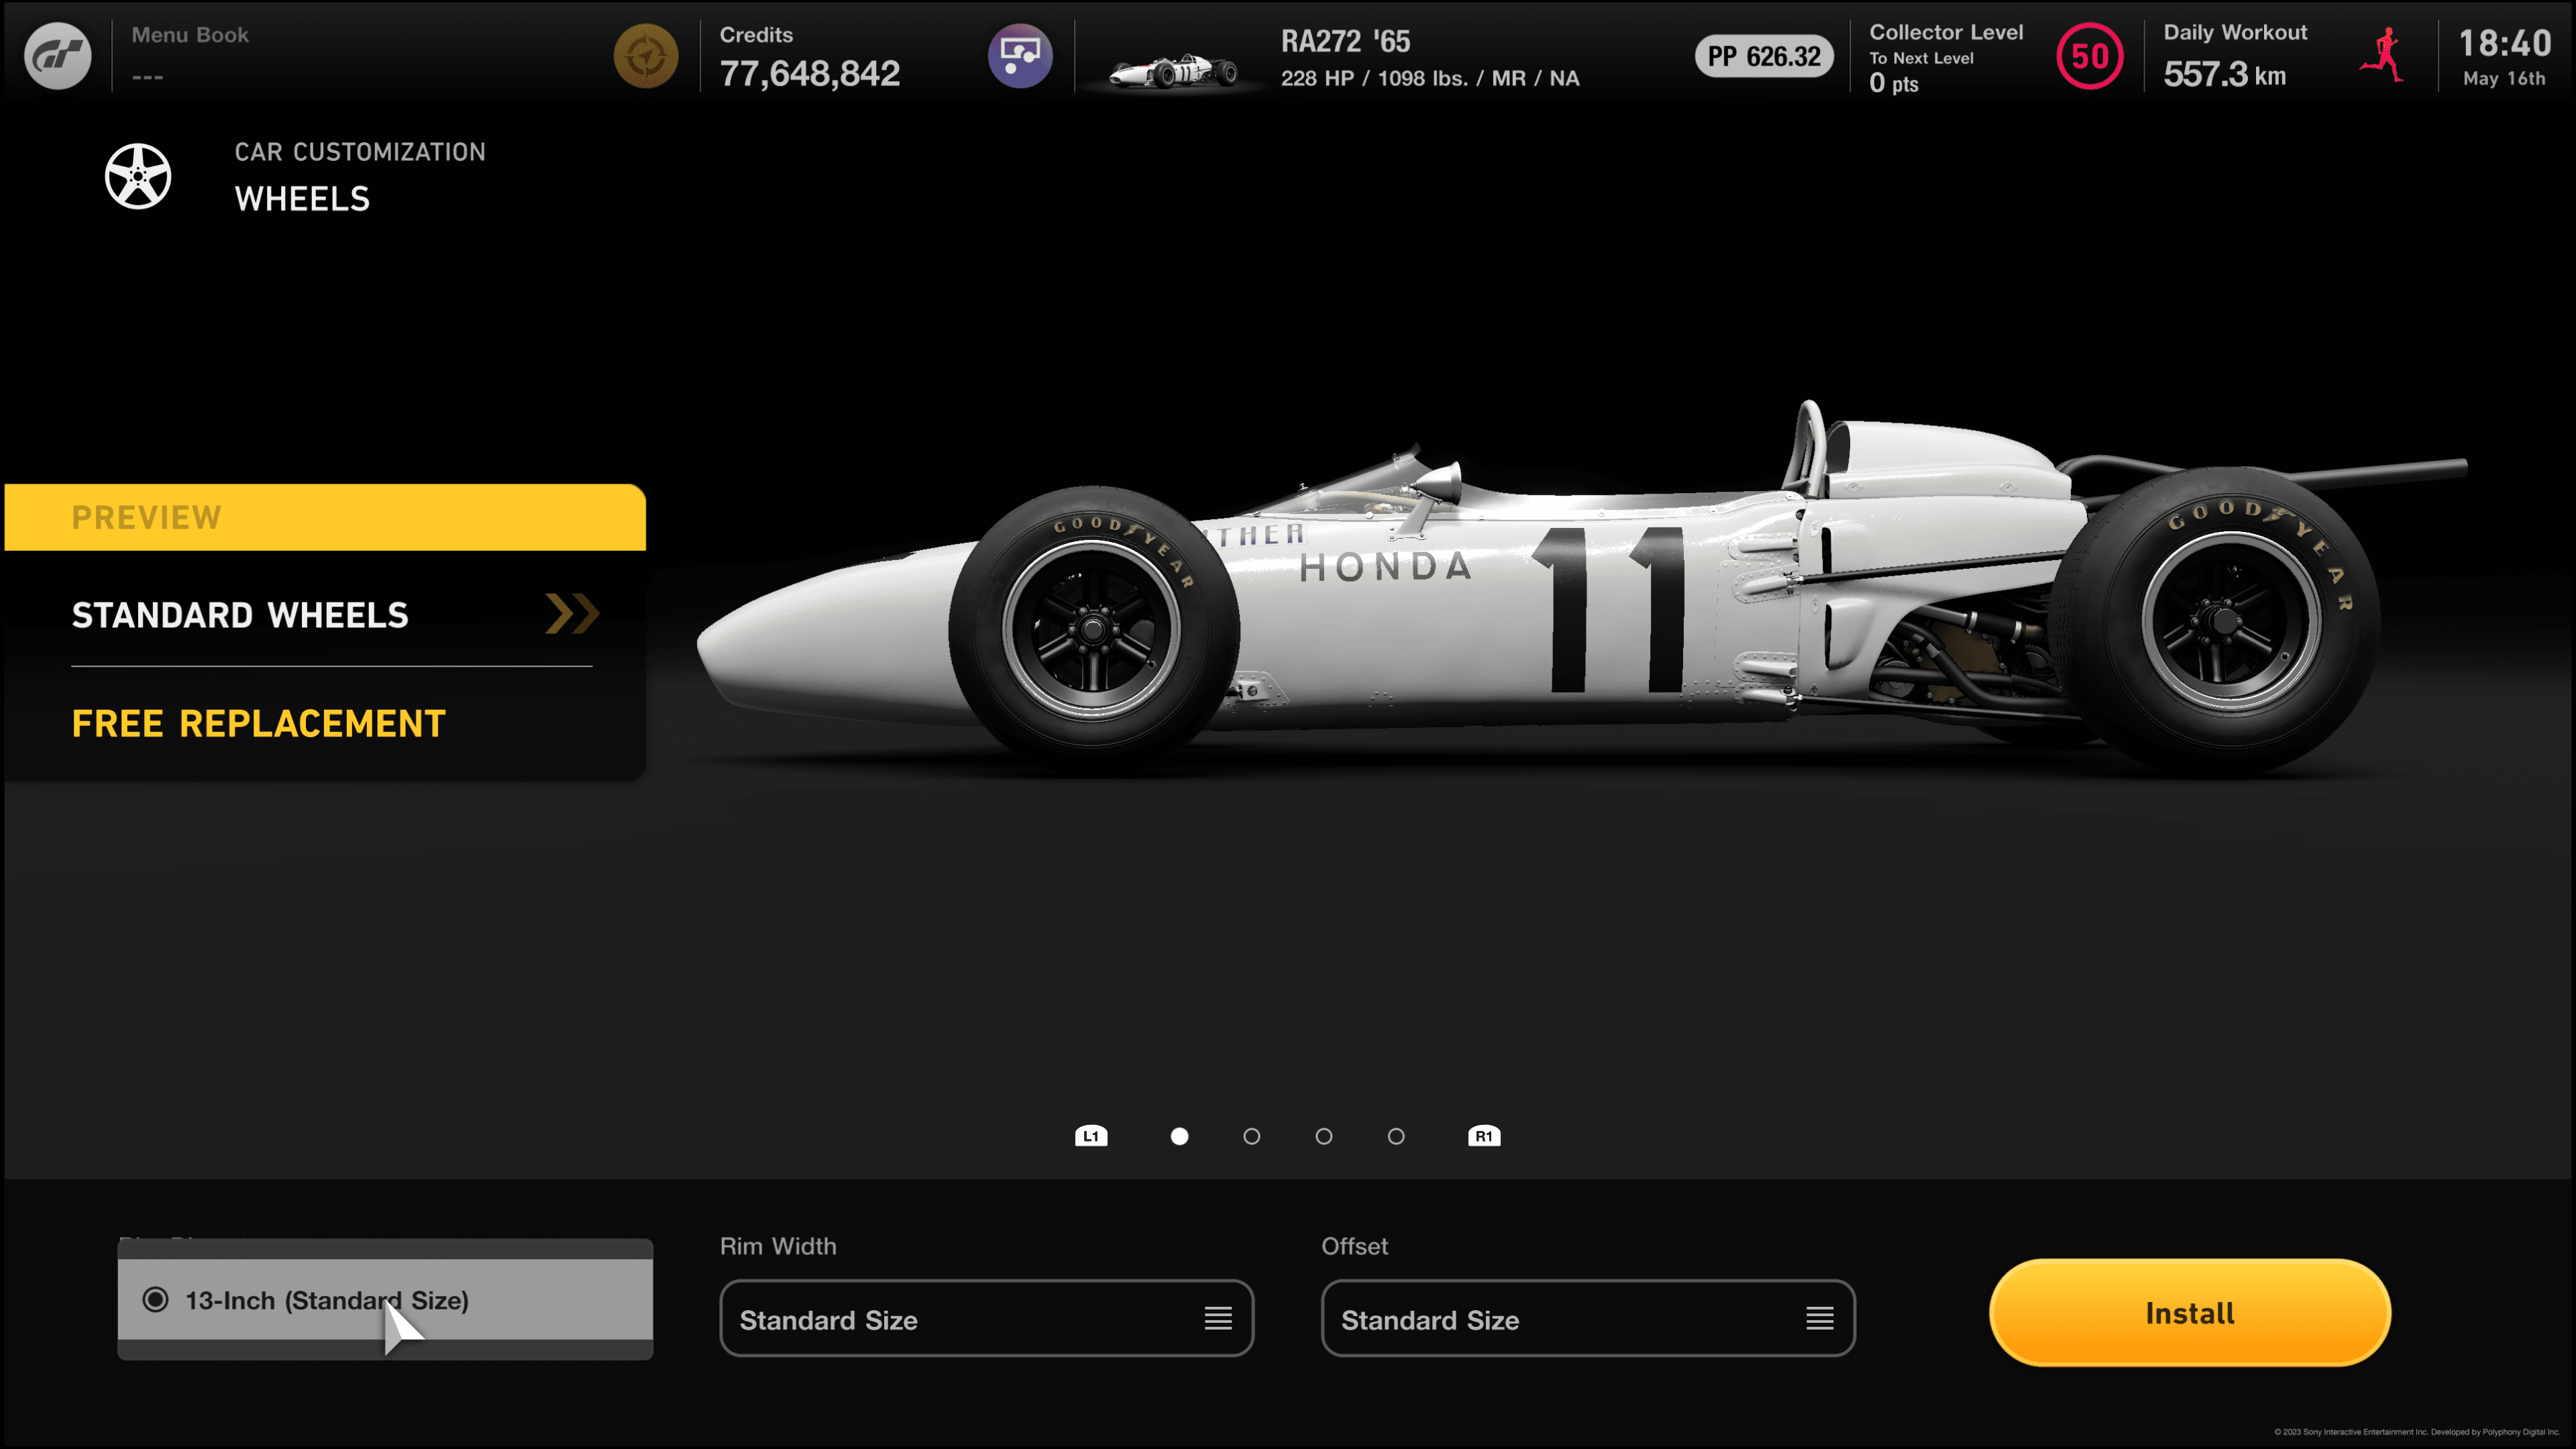This screenshot has width=2576, height=1449.
Task: Click the Daily Workout runner icon
Action: [x=2384, y=56]
